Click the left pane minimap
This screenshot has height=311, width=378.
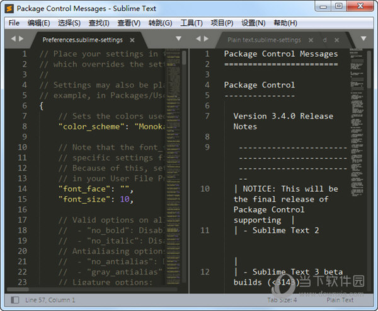(x=173, y=167)
